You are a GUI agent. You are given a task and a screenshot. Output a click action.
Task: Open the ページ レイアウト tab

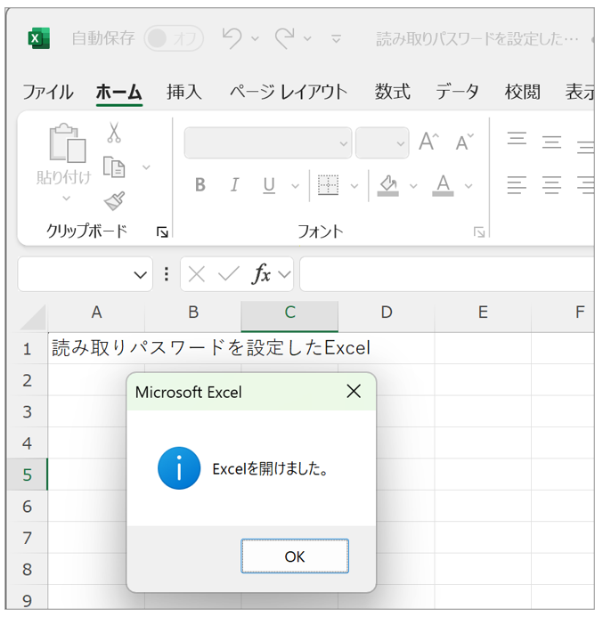pos(289,92)
